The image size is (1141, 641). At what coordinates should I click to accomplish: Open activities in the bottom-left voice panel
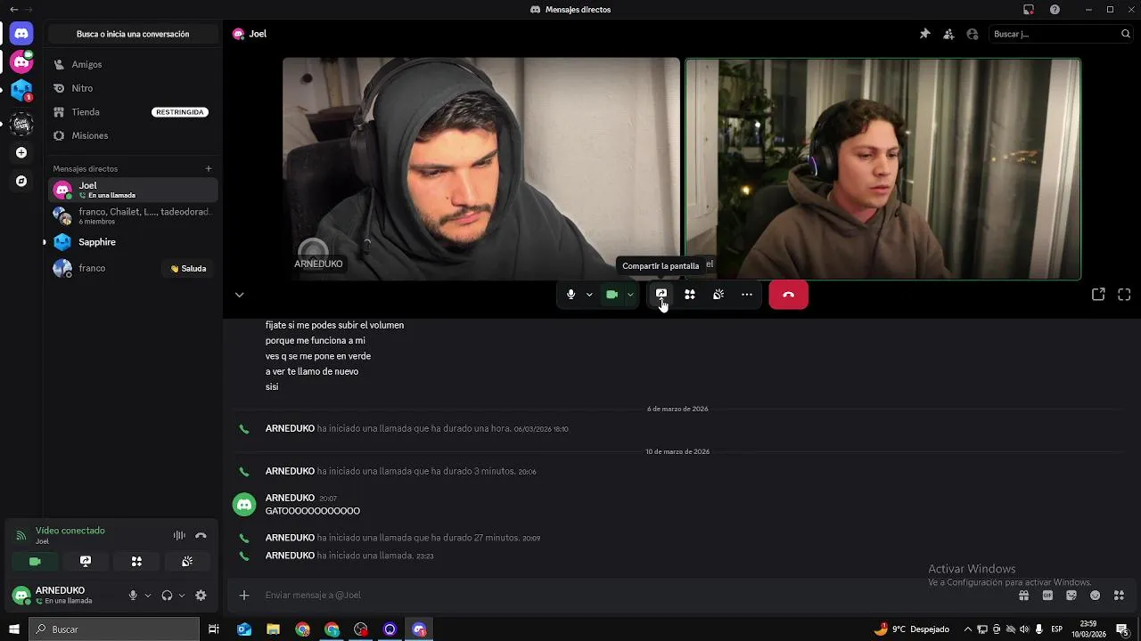click(136, 562)
